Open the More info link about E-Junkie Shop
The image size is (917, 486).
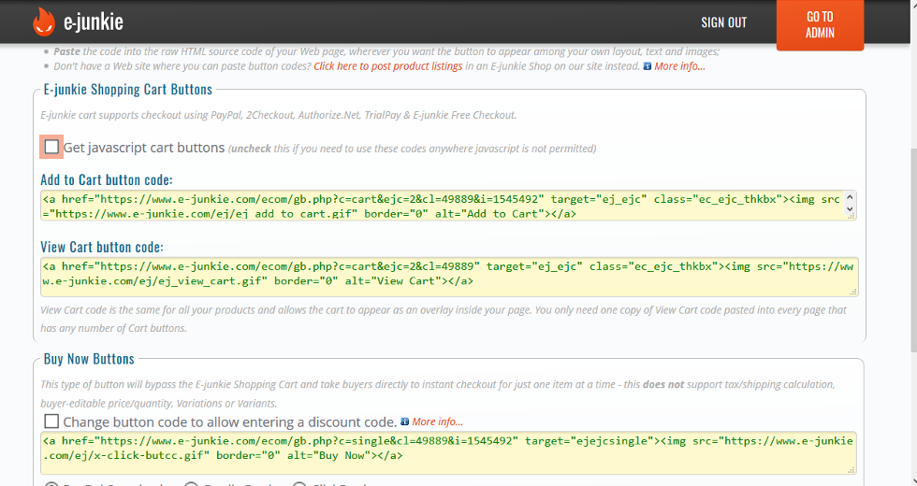tap(679, 66)
